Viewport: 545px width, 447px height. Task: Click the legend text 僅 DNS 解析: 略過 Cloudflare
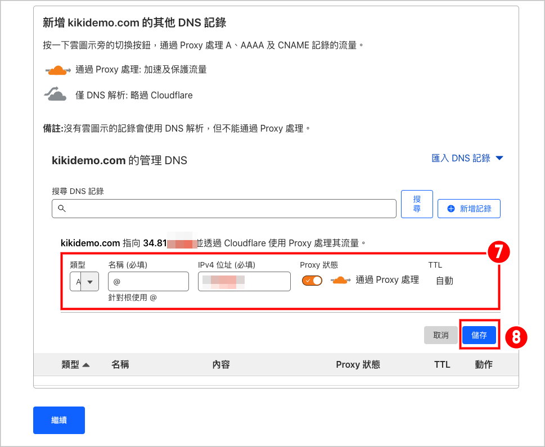click(x=134, y=95)
